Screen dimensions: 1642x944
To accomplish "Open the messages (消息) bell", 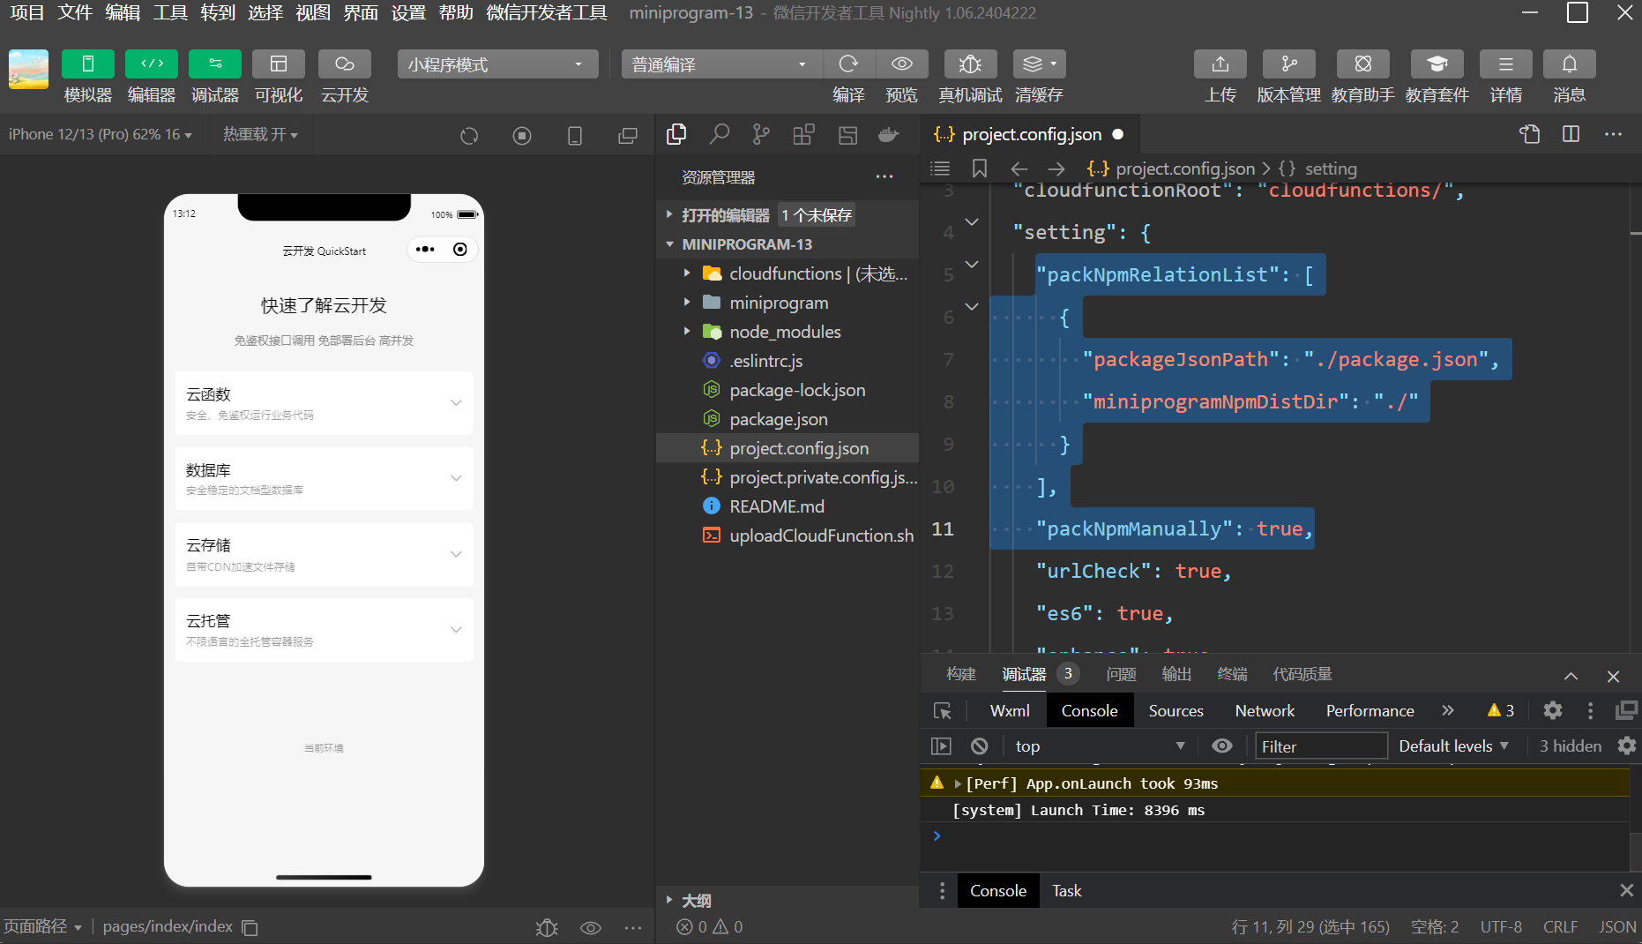I will [x=1570, y=64].
